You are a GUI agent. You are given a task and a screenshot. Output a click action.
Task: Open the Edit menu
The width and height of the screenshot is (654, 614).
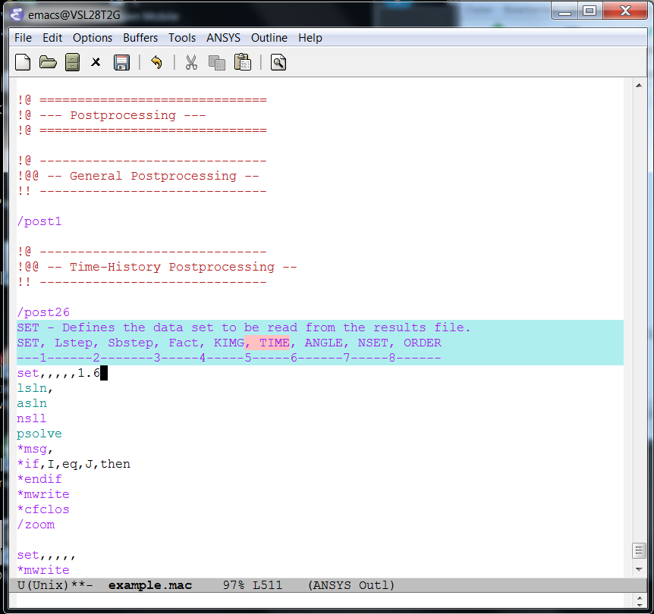click(x=52, y=38)
